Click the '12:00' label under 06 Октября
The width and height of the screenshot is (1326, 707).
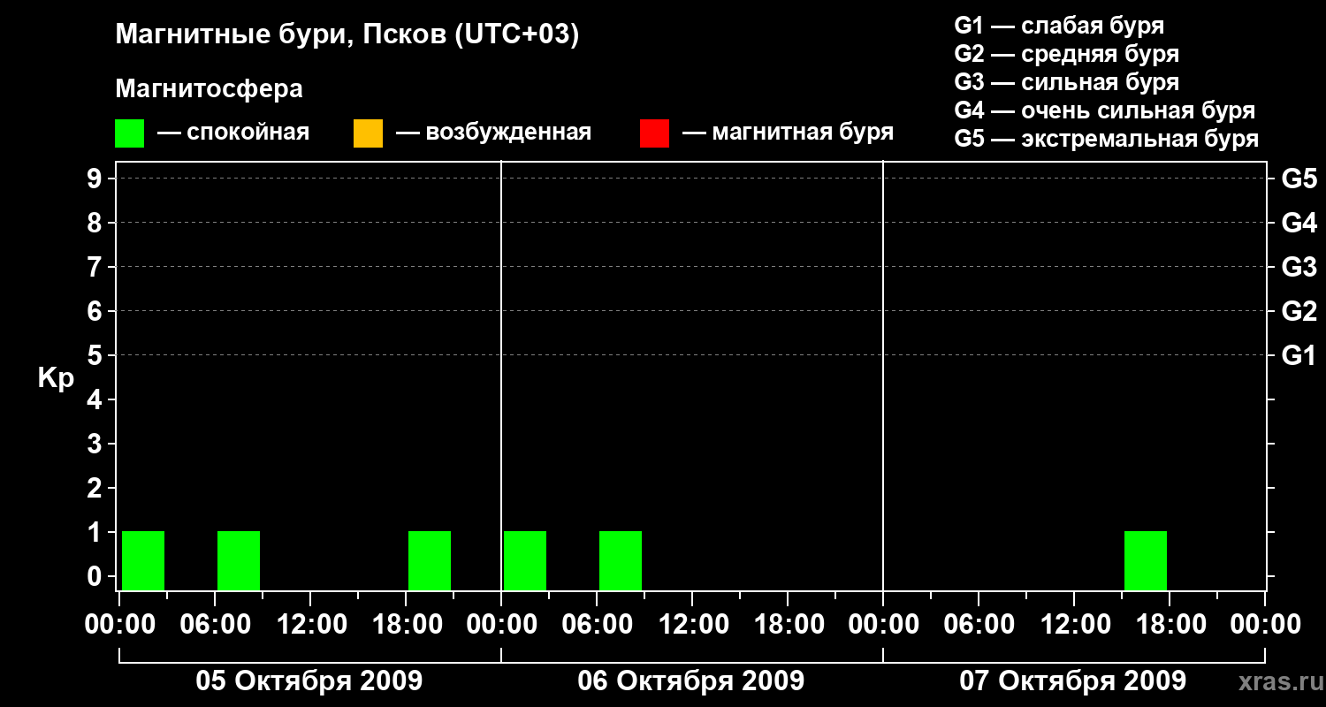pos(692,625)
